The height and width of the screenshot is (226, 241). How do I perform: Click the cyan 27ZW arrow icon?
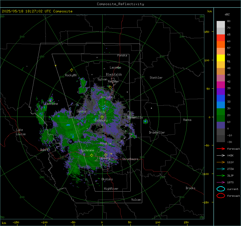(x=221, y=169)
